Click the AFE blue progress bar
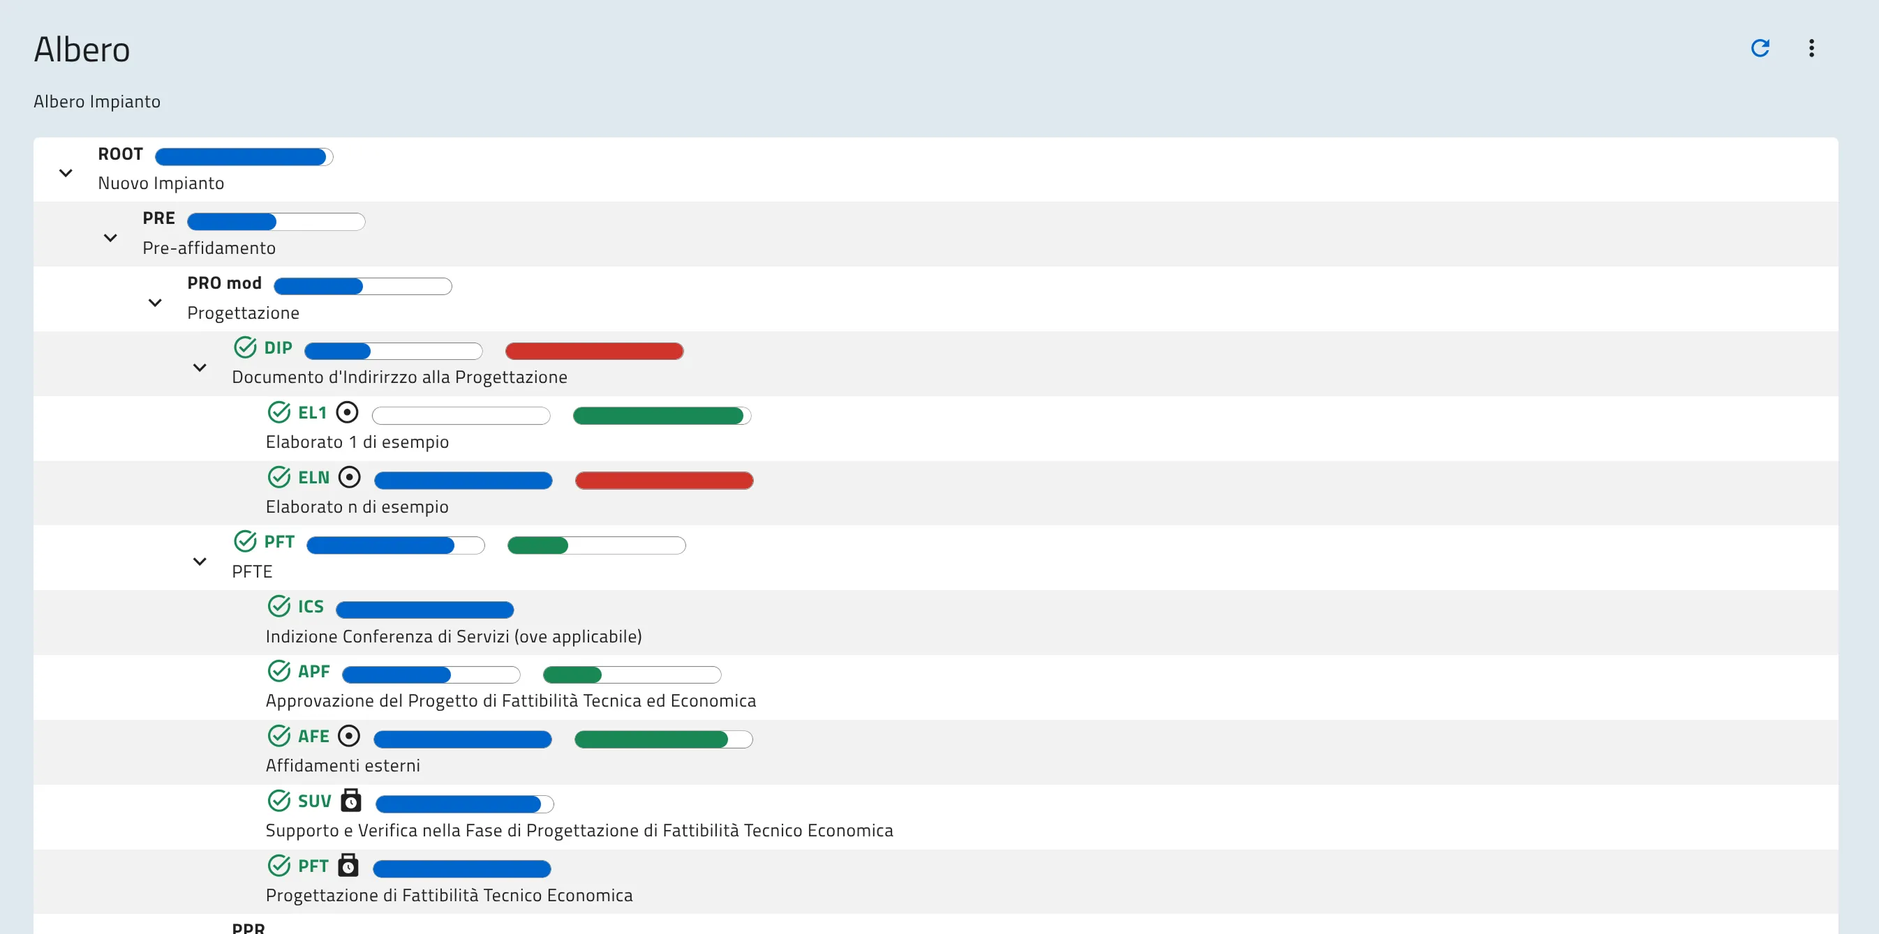Viewport: 1879px width, 934px height. point(463,740)
